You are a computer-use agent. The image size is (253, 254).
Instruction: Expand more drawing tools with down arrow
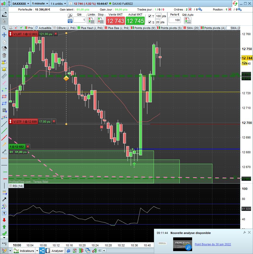tap(4, 238)
